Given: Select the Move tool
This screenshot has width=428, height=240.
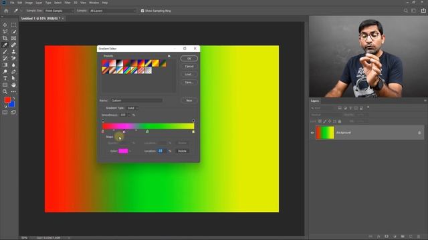Looking at the screenshot, I should 5,25.
